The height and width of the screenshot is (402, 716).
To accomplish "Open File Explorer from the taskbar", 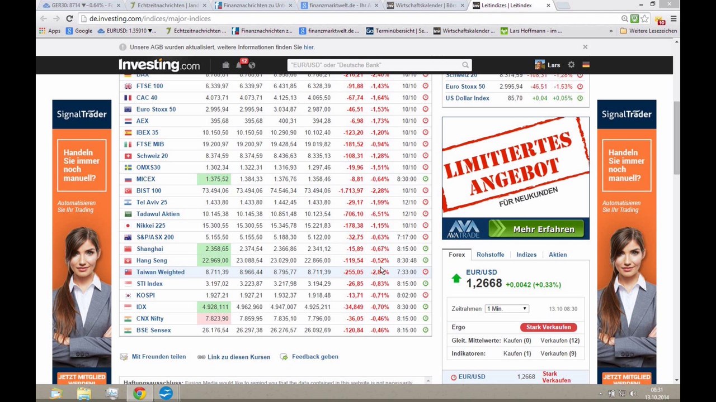I will pyautogui.click(x=84, y=394).
